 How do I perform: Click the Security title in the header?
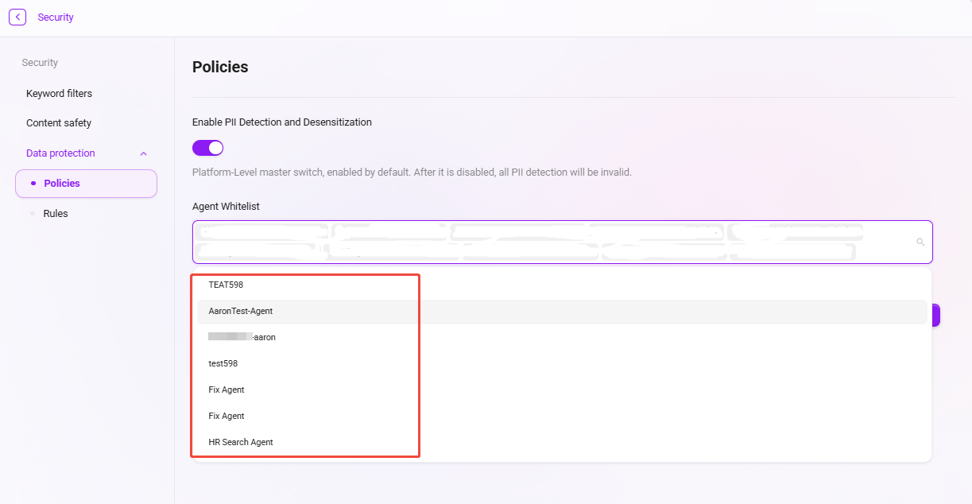56,17
